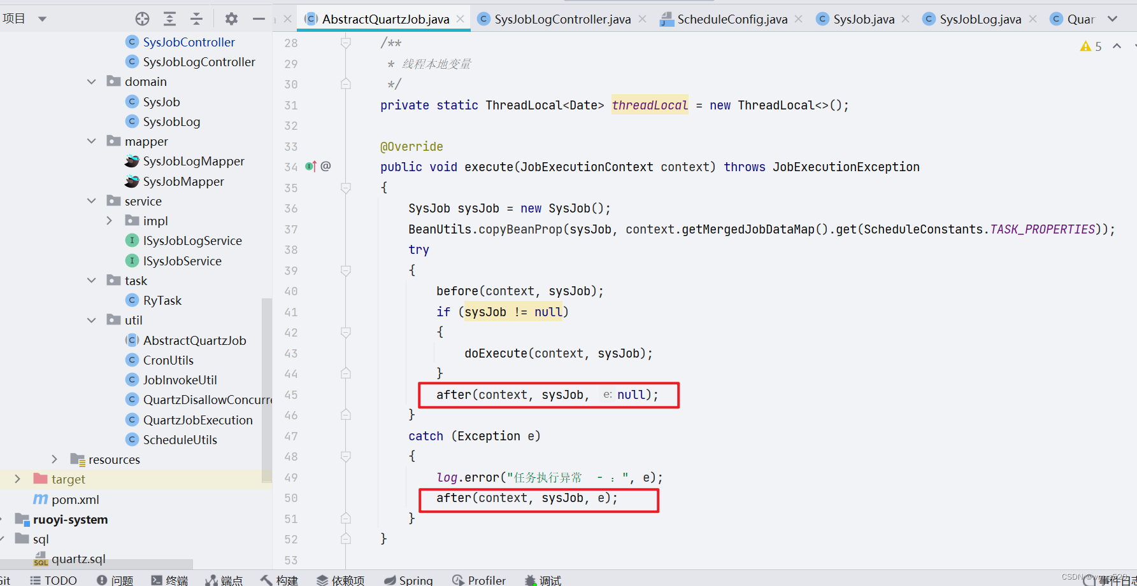Switch to SysJob.java tab
This screenshot has height=586, width=1137.
coord(864,19)
